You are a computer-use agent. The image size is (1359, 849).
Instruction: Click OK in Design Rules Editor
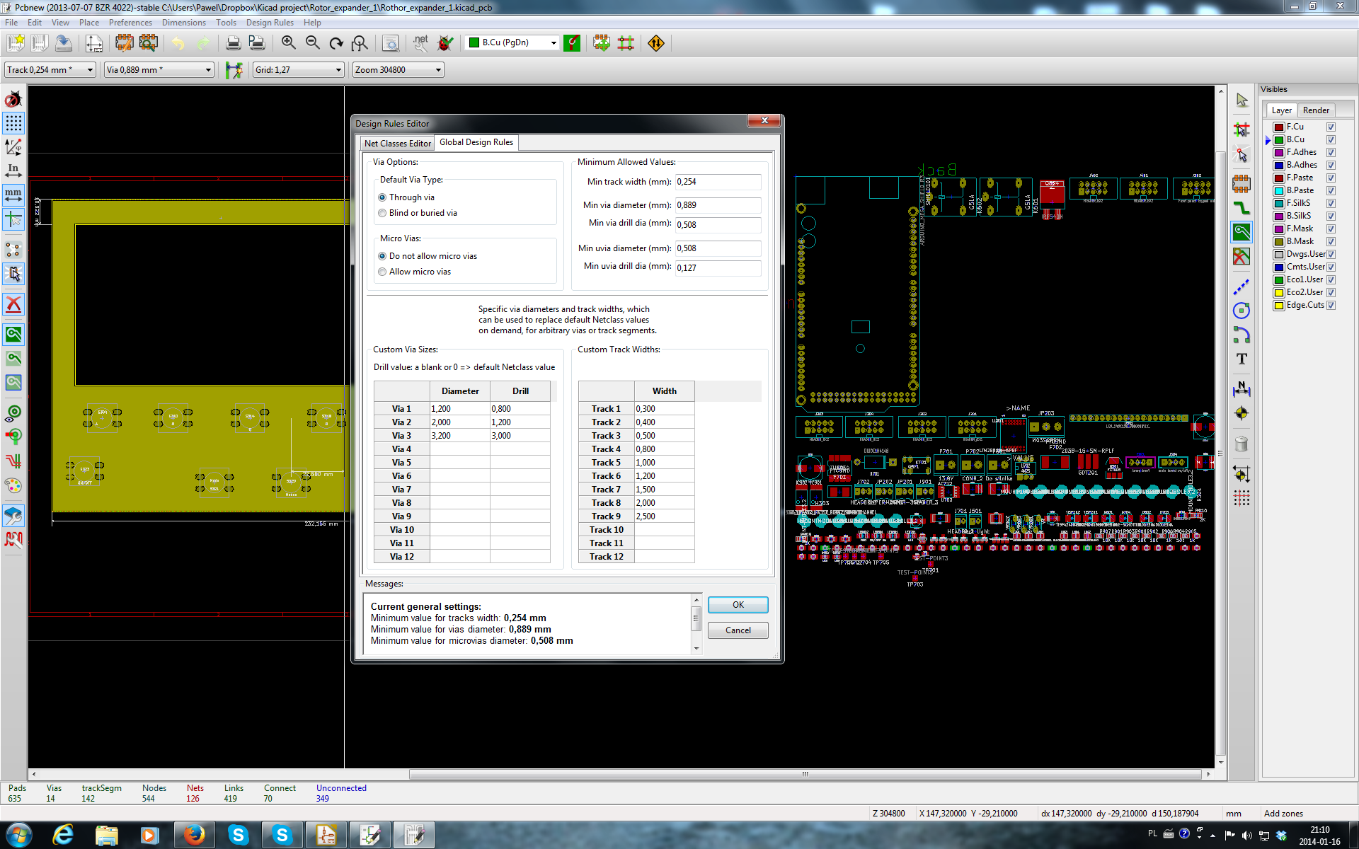point(738,605)
